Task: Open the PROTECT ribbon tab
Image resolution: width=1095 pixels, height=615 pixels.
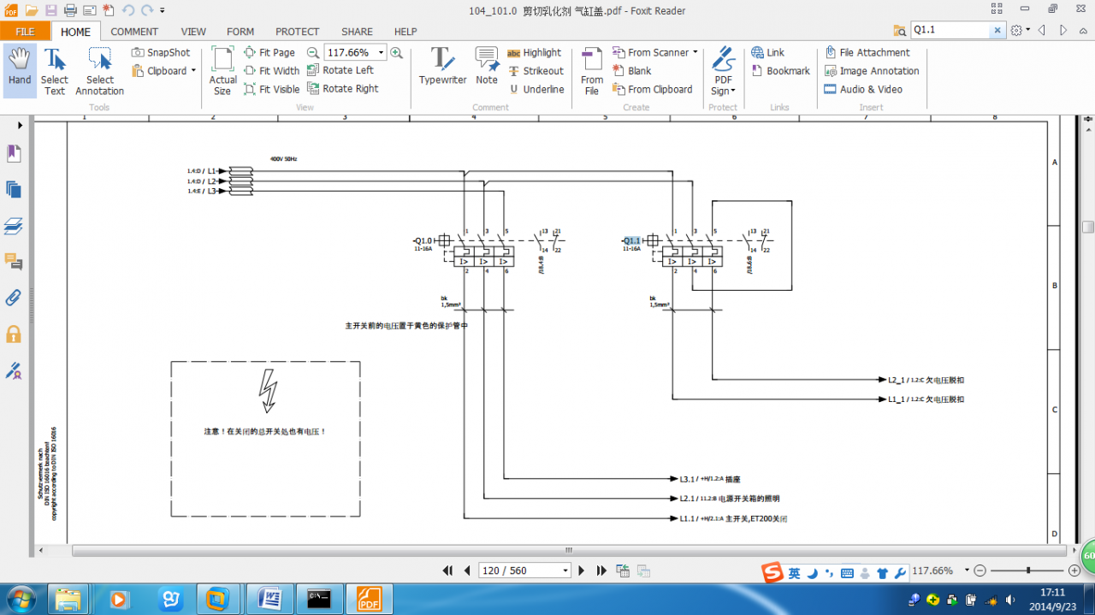Action: [x=297, y=32]
